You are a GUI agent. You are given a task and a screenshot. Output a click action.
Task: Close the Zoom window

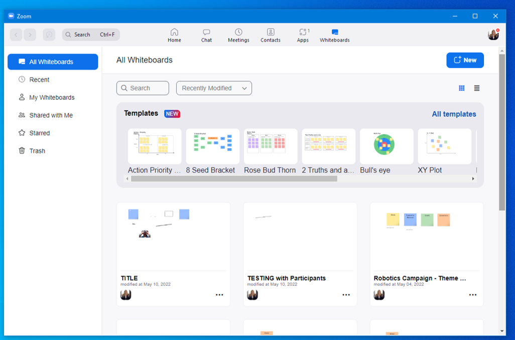click(x=495, y=16)
